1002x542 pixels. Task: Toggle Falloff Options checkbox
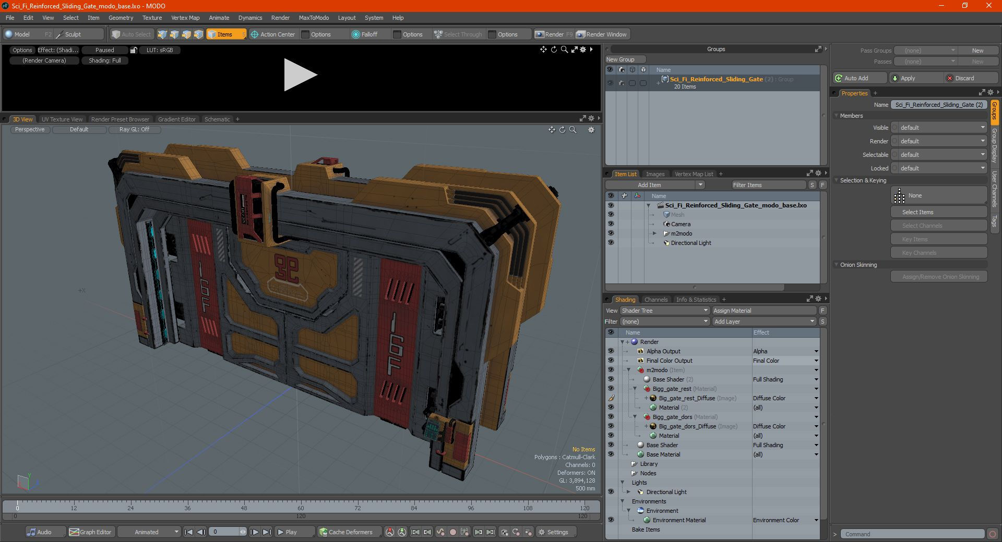coord(397,34)
